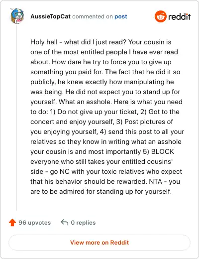Click the "96 upvotes" count
Viewport: 199px width, 259px height.
point(34,223)
